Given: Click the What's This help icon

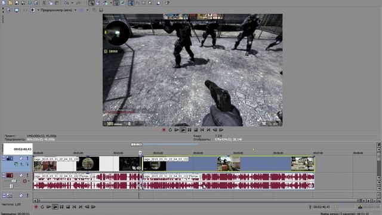Looking at the screenshot, I should click(x=167, y=3).
